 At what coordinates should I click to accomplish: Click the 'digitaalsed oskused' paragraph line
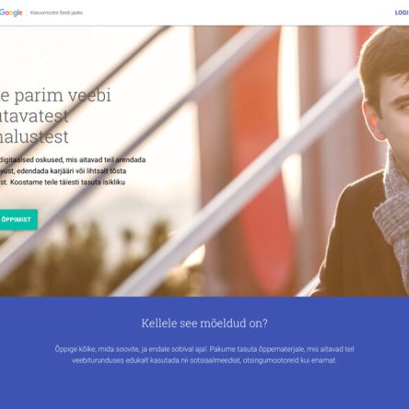coord(73,159)
